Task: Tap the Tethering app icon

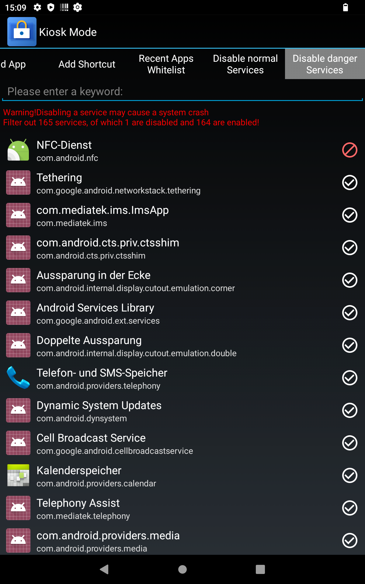Action: coord(18,182)
